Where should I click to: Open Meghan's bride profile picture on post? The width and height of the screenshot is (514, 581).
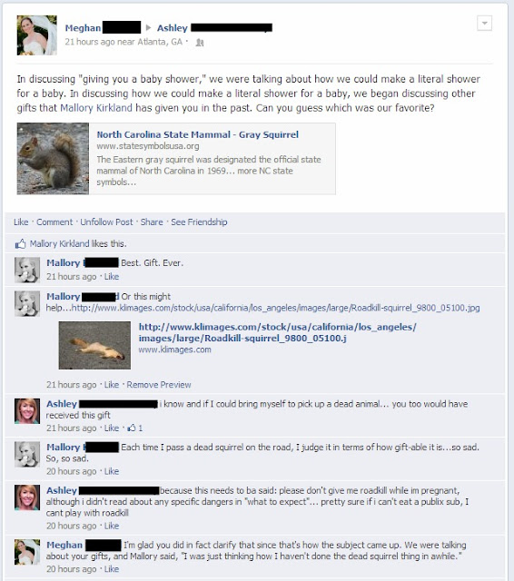(x=36, y=35)
